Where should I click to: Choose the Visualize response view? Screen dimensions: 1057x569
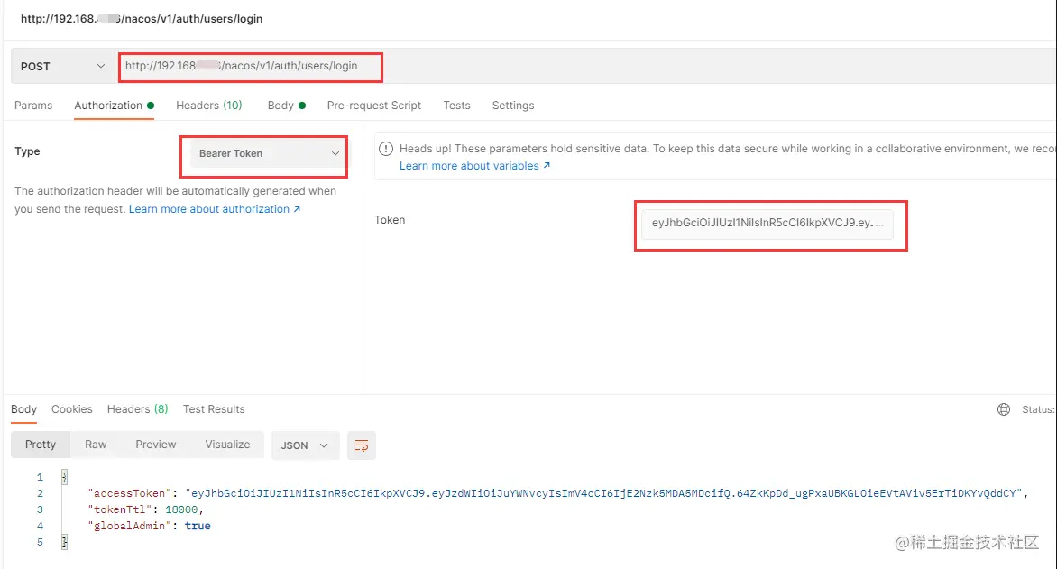pos(227,445)
